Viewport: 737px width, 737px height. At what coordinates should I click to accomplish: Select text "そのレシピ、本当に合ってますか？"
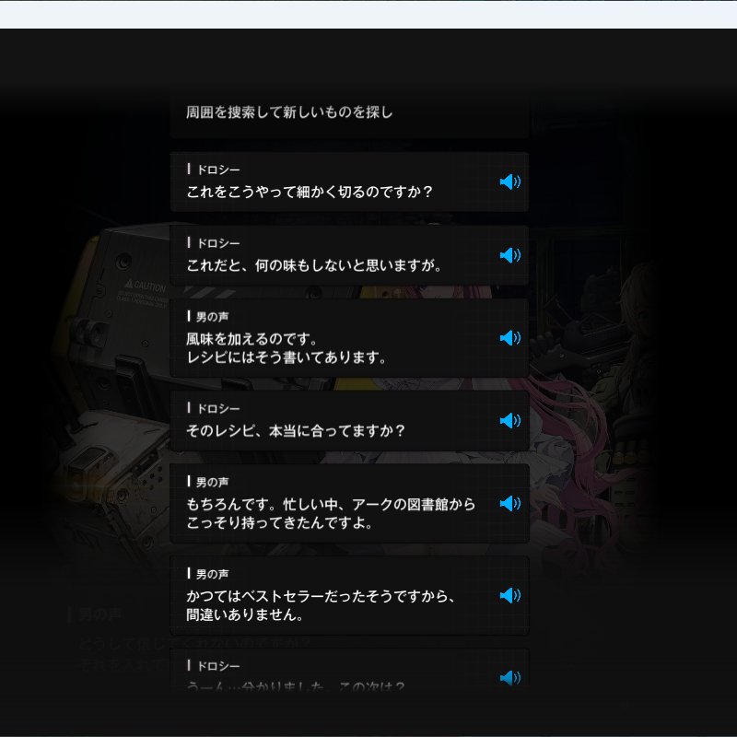pyautogui.click(x=296, y=430)
